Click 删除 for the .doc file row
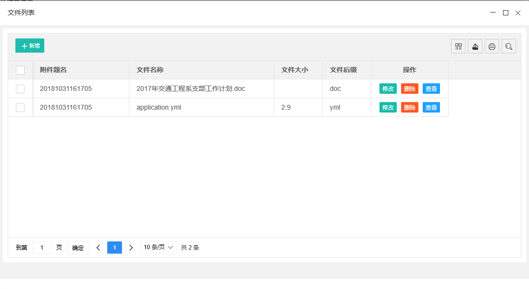The width and height of the screenshot is (529, 289). coord(410,89)
